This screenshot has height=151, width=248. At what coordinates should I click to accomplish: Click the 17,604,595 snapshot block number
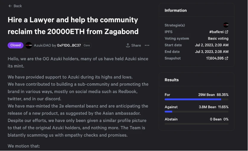pyautogui.click(x=215, y=58)
